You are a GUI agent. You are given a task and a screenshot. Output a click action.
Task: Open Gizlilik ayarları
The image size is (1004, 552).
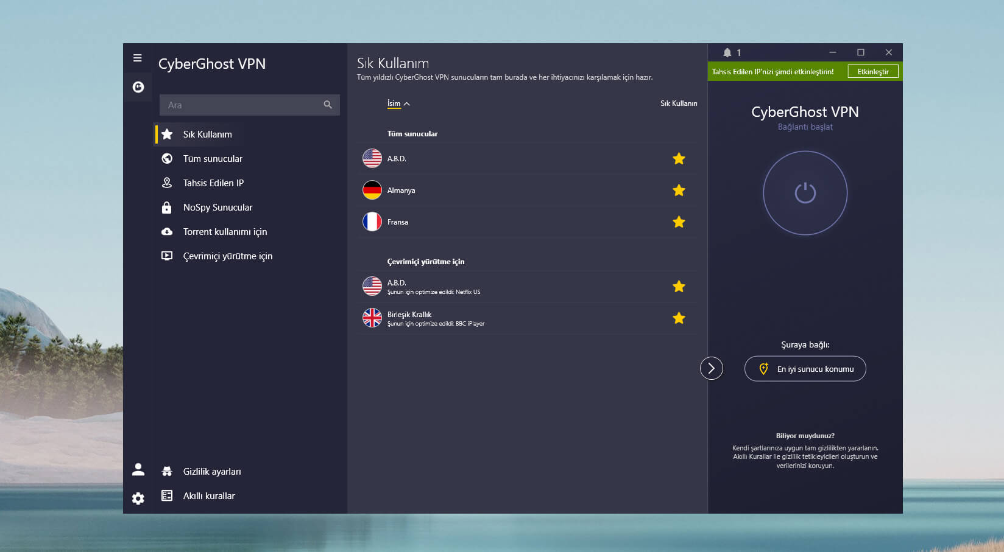[x=212, y=472]
